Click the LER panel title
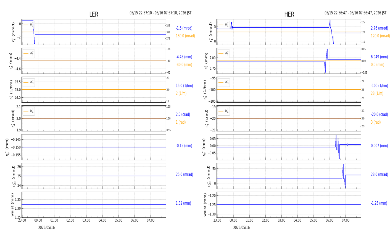Image resolution: width=390 pixels, height=239 pixels. pyautogui.click(x=94, y=14)
